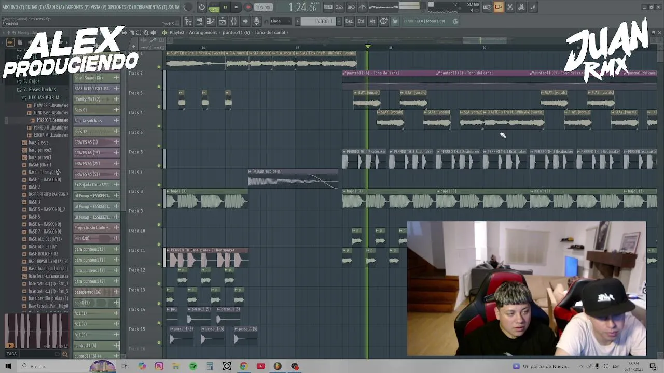
Task: Click the playlist speaker playback tool icon
Action: [154, 32]
